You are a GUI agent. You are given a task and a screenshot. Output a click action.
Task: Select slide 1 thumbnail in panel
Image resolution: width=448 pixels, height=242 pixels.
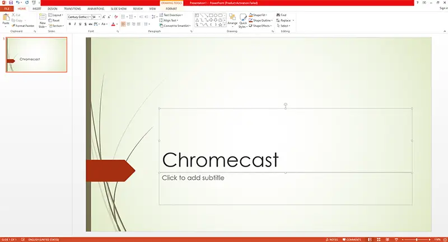coord(36,54)
